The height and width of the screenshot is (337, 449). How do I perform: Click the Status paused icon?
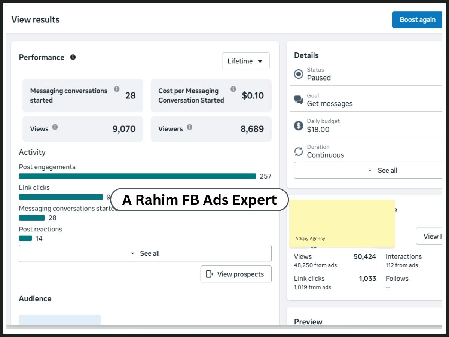[299, 74]
